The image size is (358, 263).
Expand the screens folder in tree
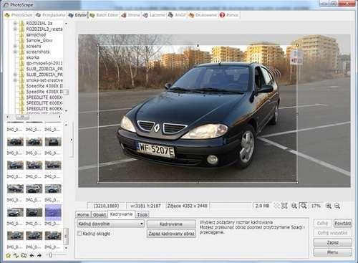pyautogui.click(x=15, y=46)
